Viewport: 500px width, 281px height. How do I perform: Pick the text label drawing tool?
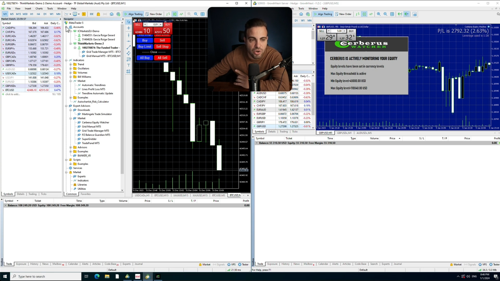129,65
